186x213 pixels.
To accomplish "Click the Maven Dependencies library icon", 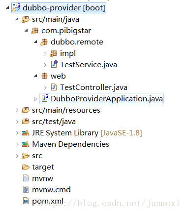I will pyautogui.click(x=26, y=144).
